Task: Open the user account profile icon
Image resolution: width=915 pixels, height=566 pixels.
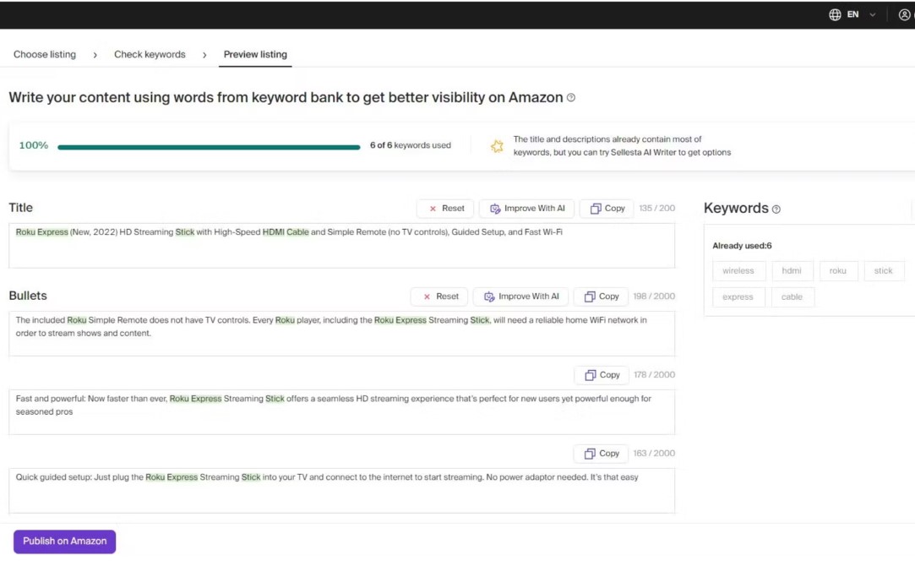Action: [905, 14]
